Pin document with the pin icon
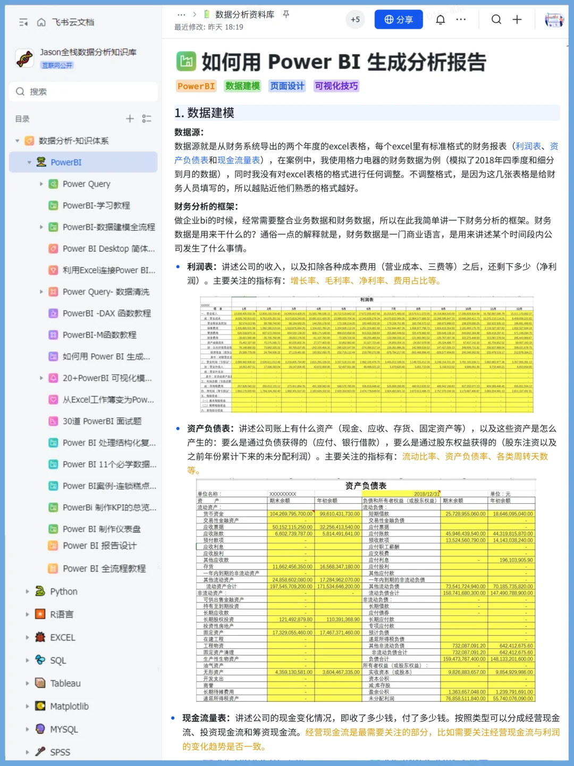The width and height of the screenshot is (574, 766). (x=286, y=14)
